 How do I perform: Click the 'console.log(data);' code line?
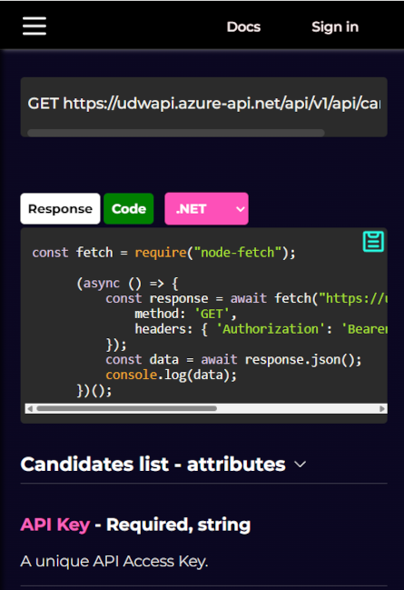pyautogui.click(x=171, y=375)
